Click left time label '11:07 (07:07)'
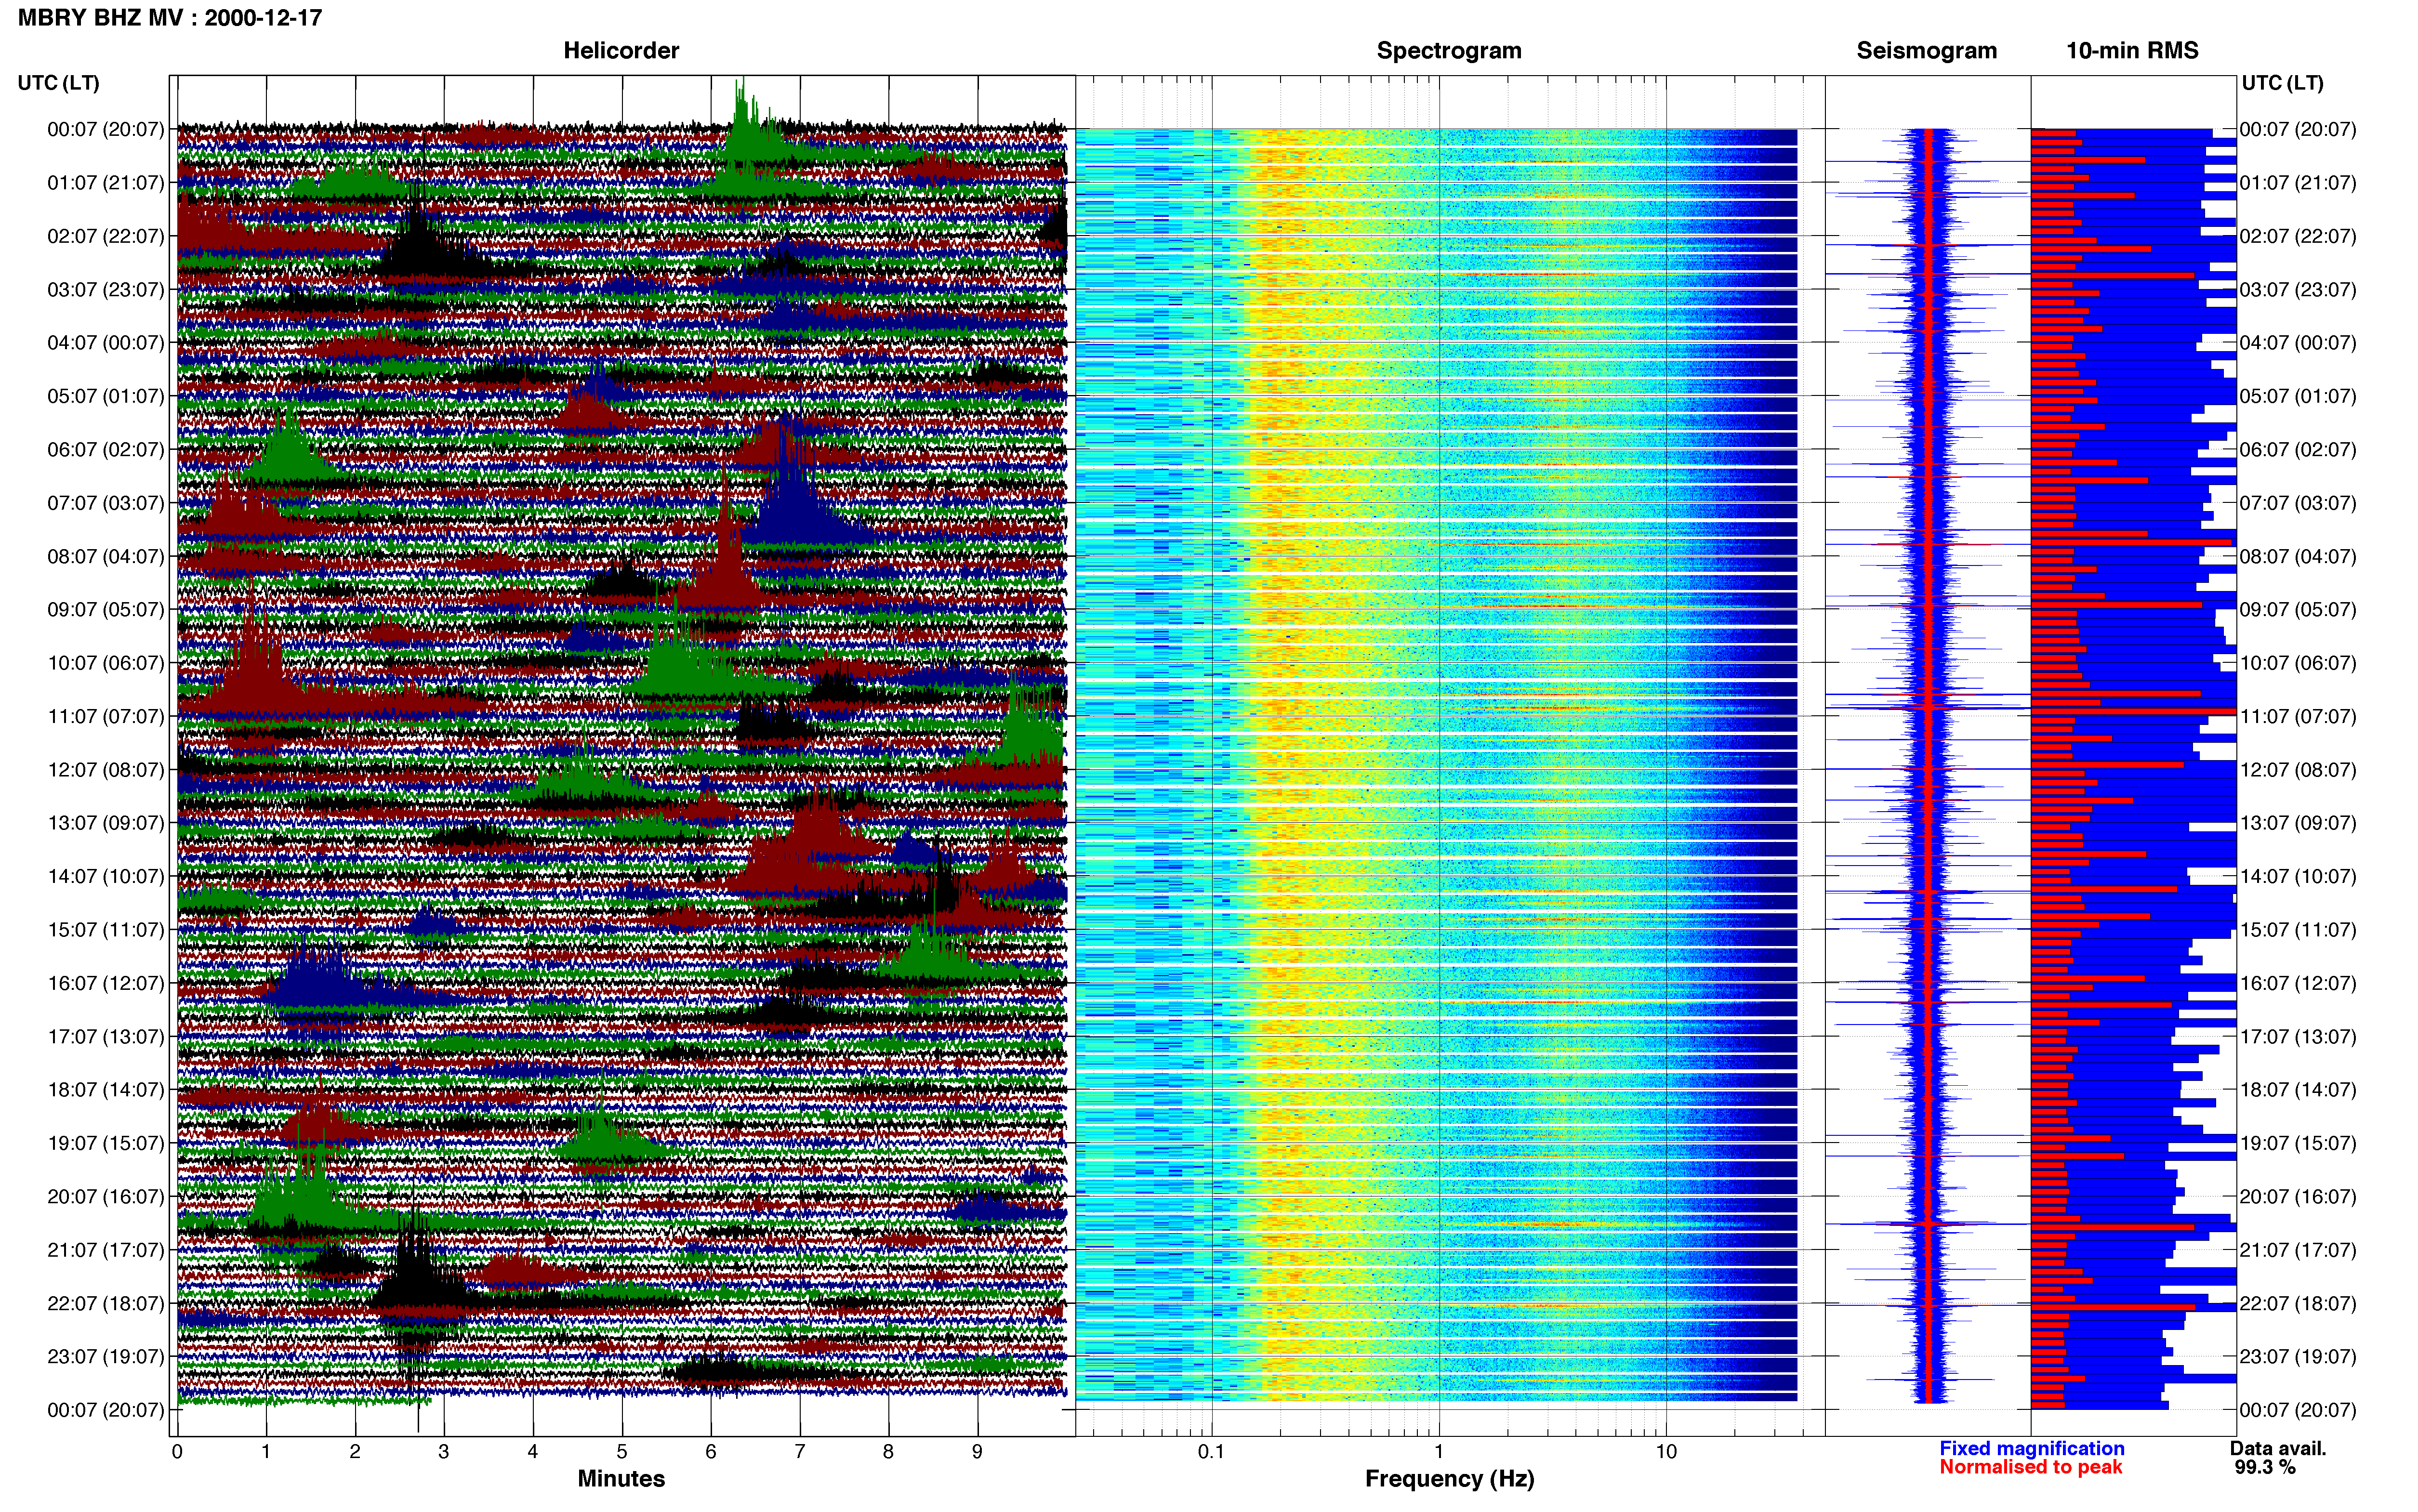The height and width of the screenshot is (1512, 2418). click(x=106, y=717)
